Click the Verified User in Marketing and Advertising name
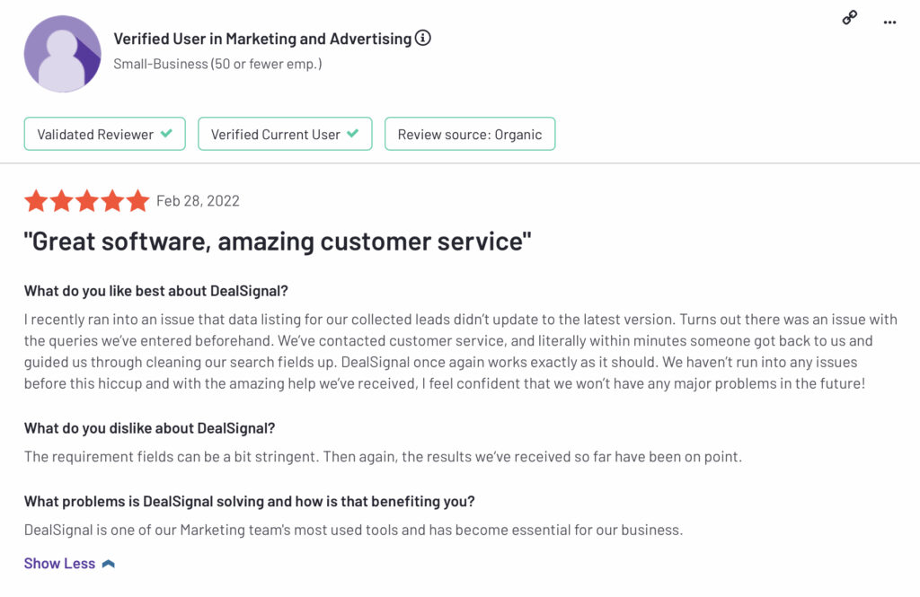Image resolution: width=920 pixels, height=597 pixels. (262, 39)
